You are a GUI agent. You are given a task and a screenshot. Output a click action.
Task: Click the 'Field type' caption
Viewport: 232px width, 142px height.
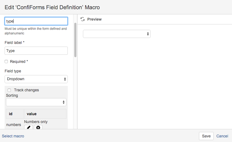tap(13, 71)
